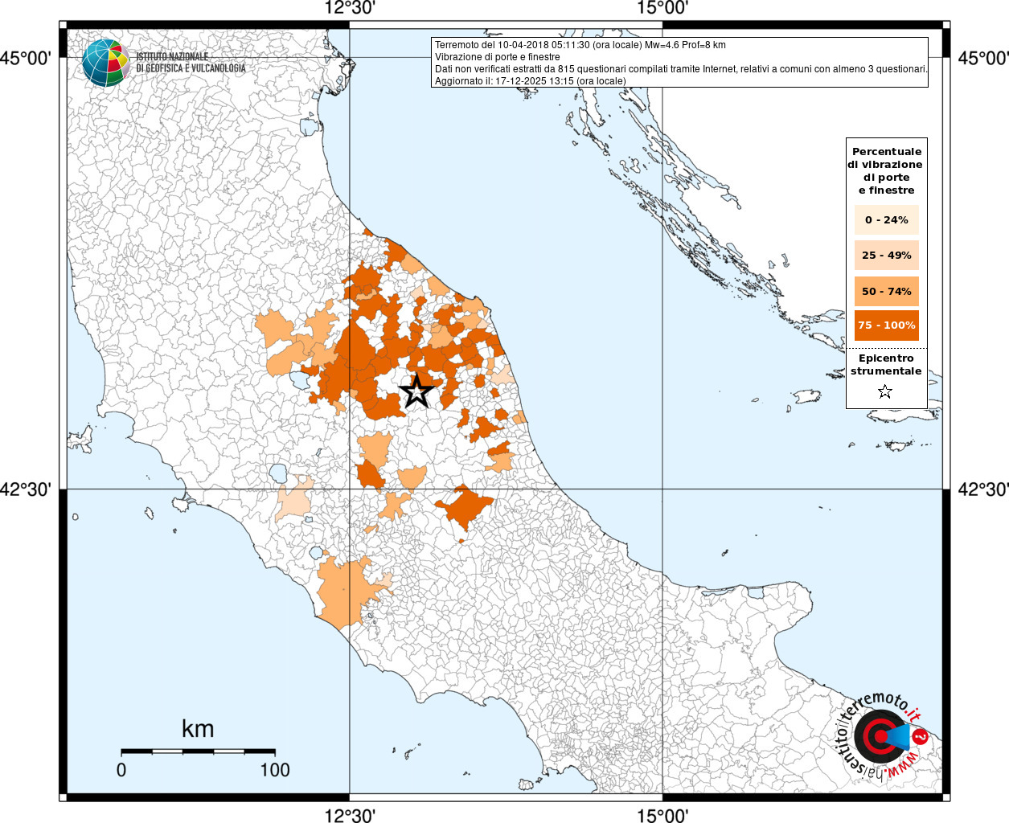1009x823 pixels.
Task: Click the INGV globe logo
Action: [x=105, y=63]
